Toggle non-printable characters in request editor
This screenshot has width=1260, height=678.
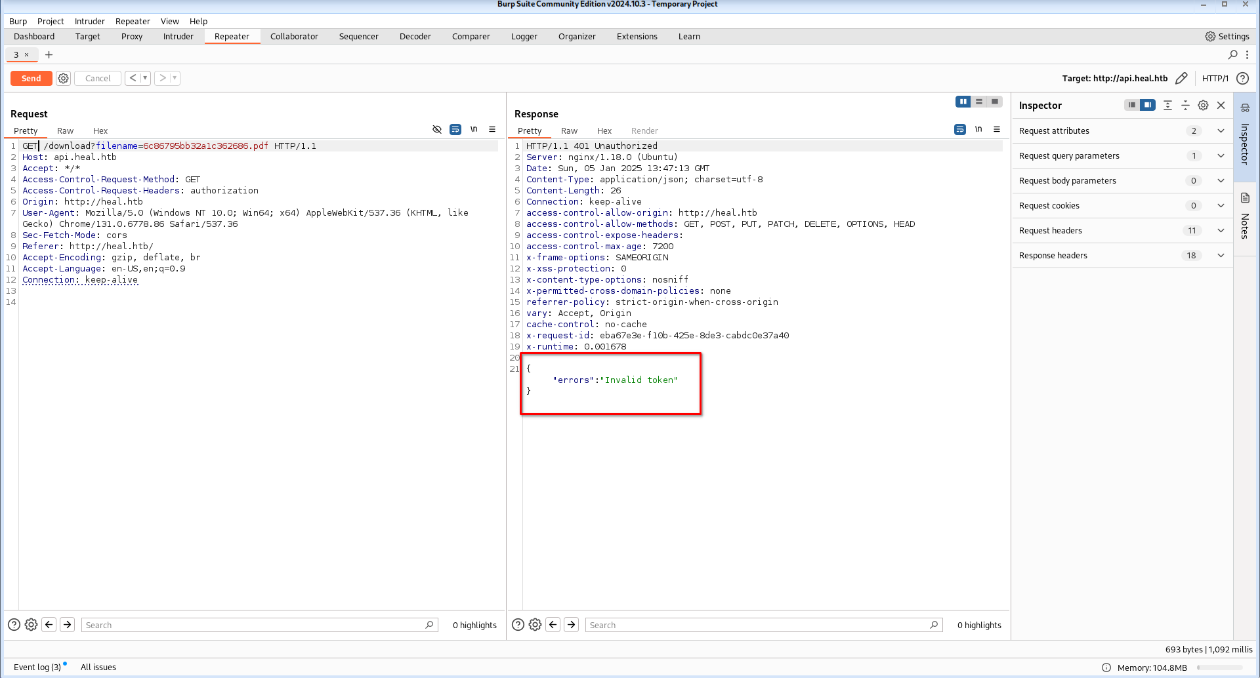(474, 130)
